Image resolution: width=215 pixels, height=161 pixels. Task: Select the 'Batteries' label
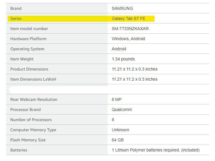19,150
